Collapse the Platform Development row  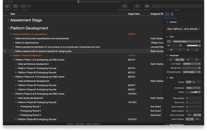(x=8, y=28)
